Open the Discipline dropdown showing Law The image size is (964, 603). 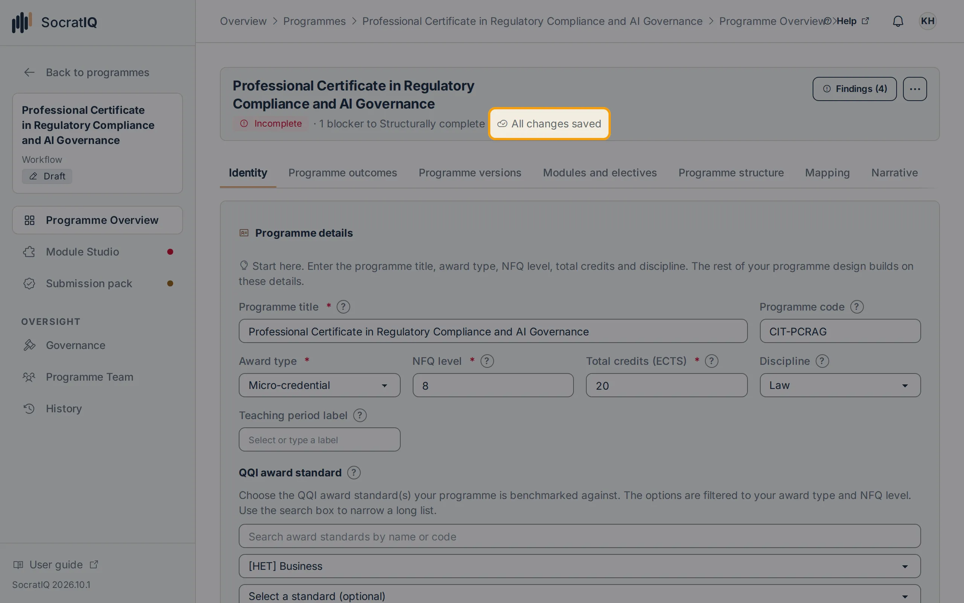(840, 385)
